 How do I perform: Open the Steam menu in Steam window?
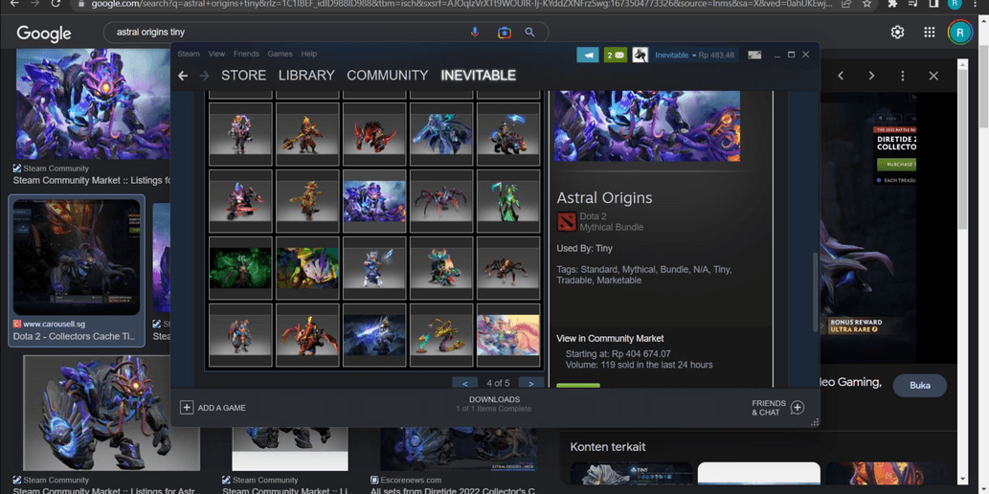click(188, 54)
